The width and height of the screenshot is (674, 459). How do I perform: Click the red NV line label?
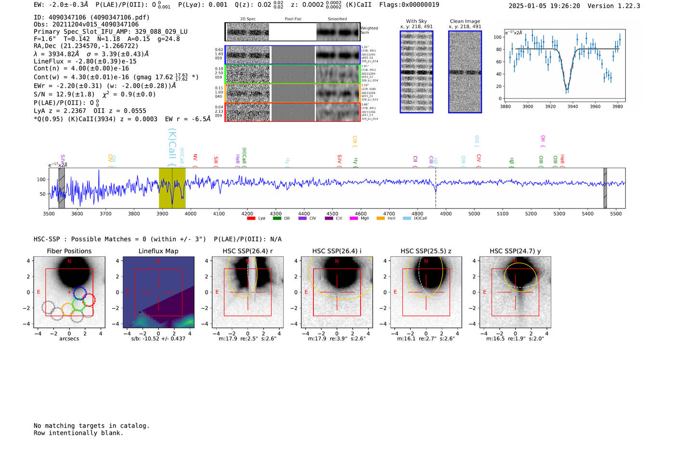[195, 160]
